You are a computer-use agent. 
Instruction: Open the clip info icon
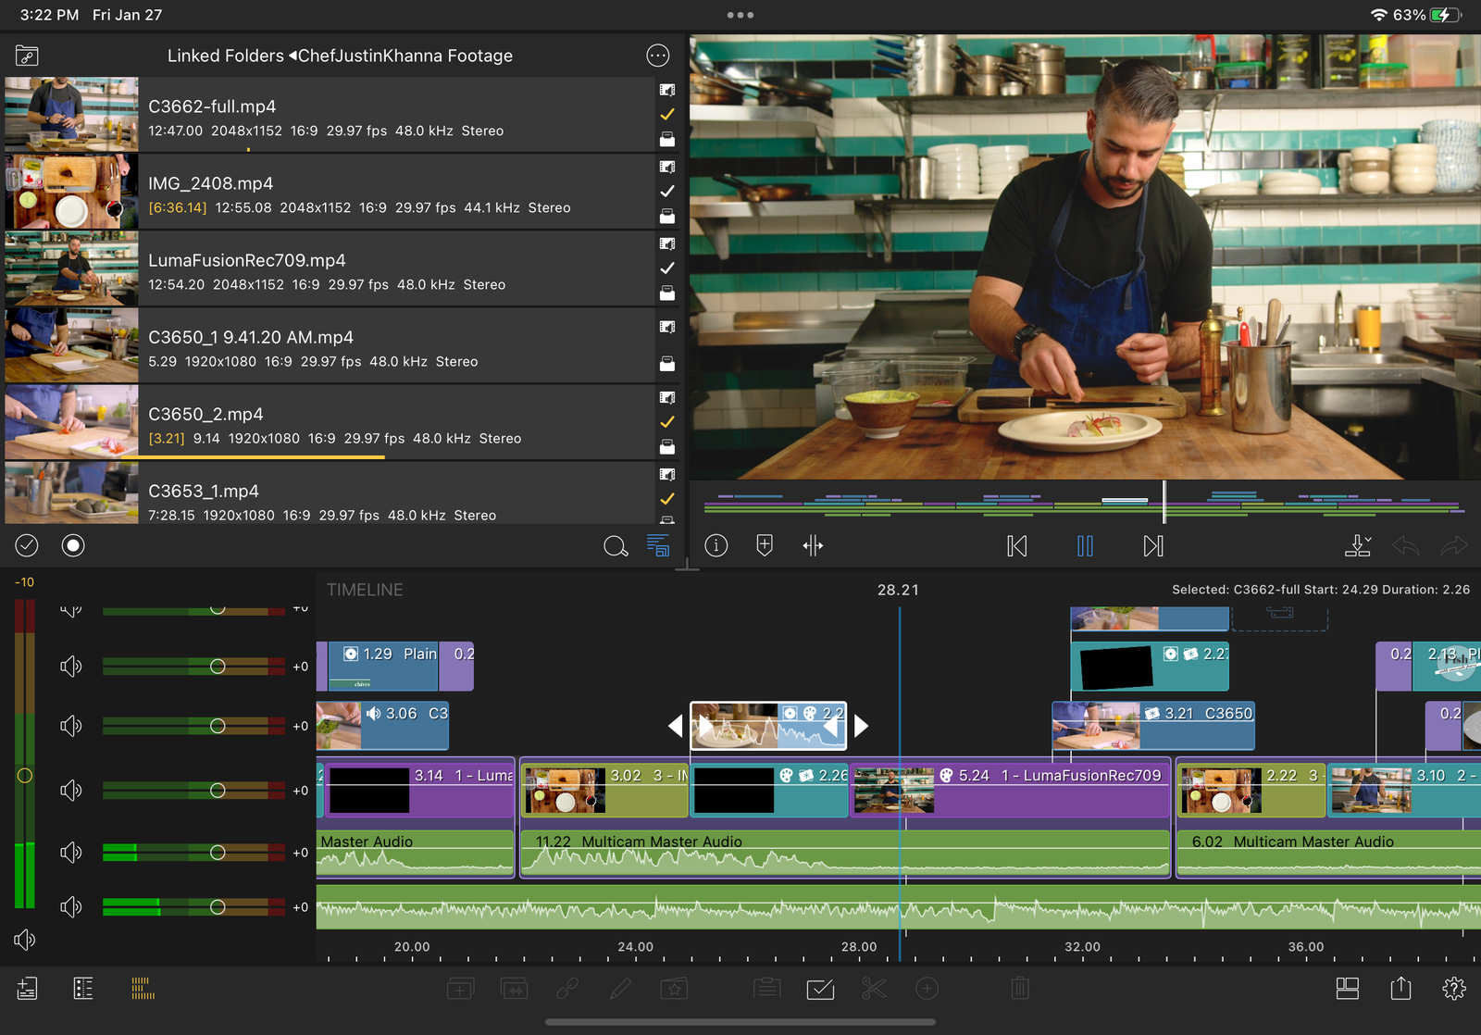point(716,545)
